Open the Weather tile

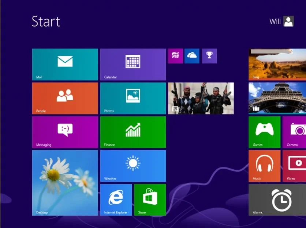133,166
